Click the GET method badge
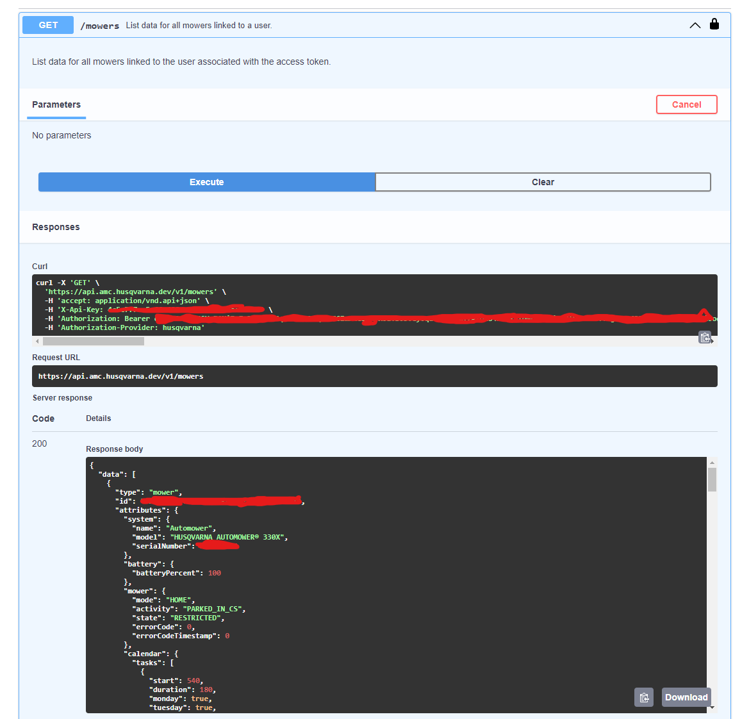 (48, 25)
